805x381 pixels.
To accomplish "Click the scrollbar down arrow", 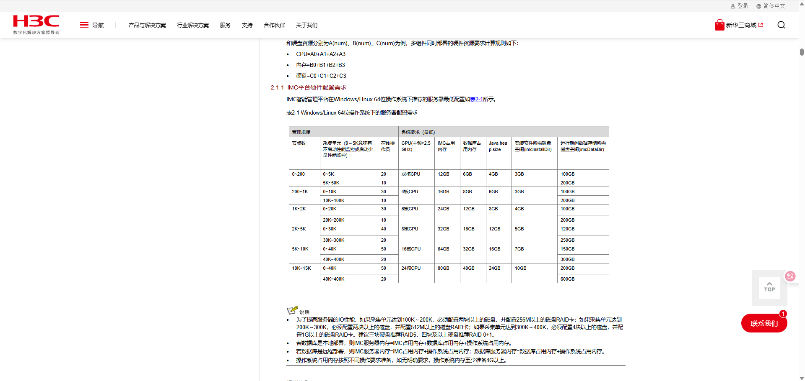I will (802, 378).
